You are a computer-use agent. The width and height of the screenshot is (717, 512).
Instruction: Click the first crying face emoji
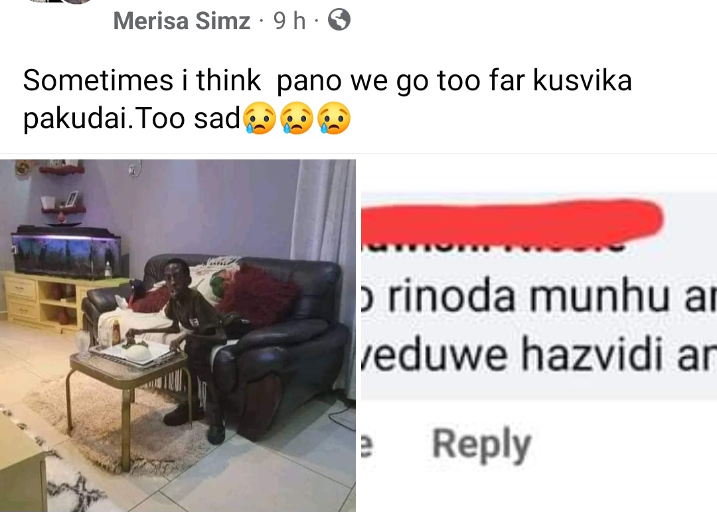tap(260, 118)
